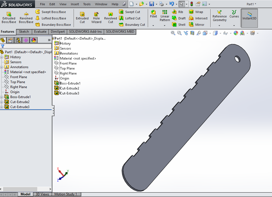Select Origin in left tree
This screenshot has height=197, width=272.
point(15,92)
